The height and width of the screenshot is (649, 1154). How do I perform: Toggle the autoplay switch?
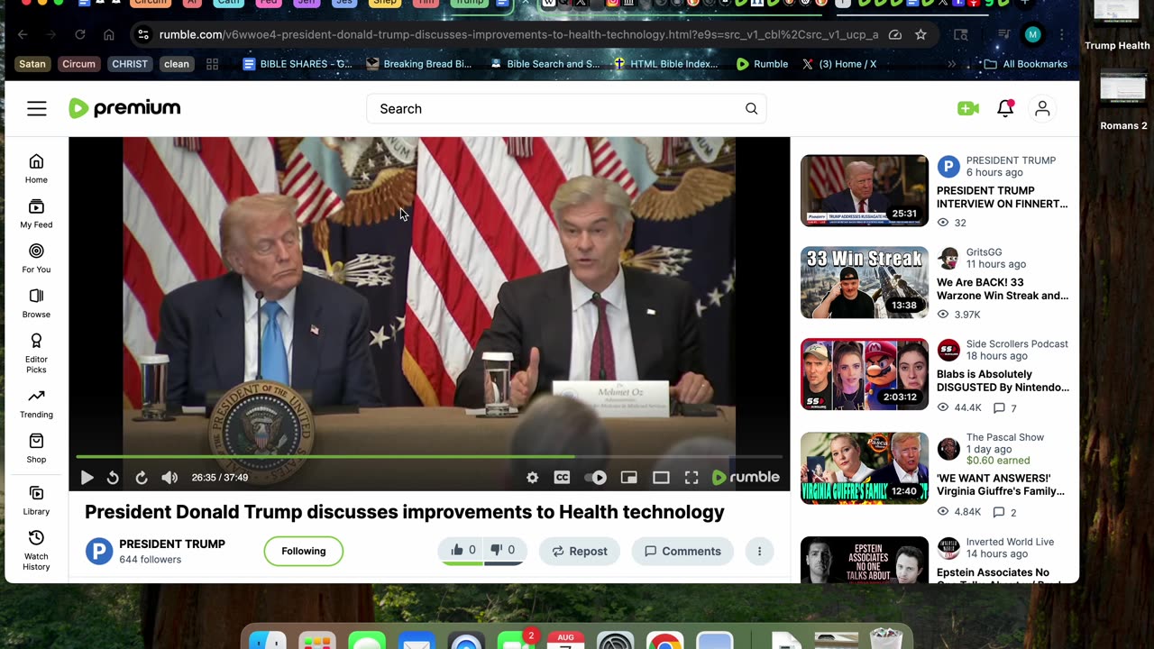(x=595, y=478)
